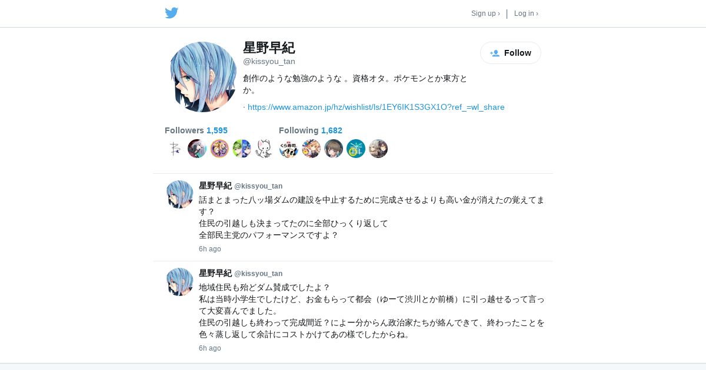Open the Amazon wishlist link
706x370 pixels.
point(376,107)
